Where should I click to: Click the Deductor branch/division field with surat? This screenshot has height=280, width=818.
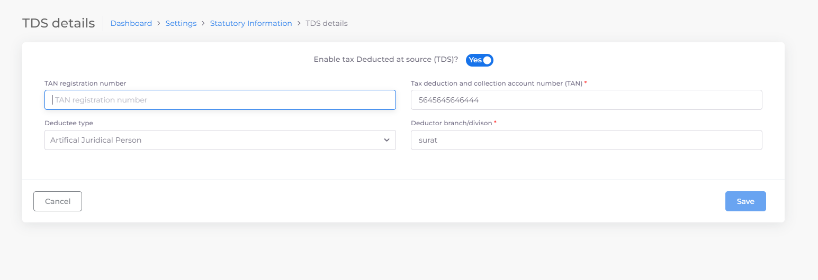587,140
